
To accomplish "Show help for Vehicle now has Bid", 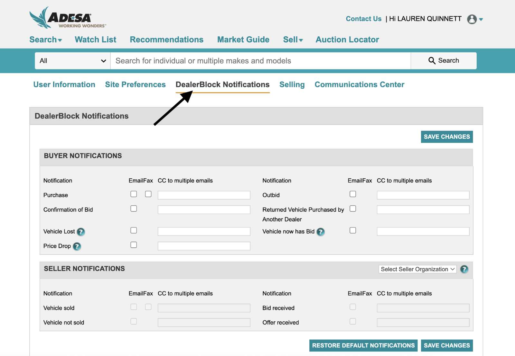I will [321, 232].
